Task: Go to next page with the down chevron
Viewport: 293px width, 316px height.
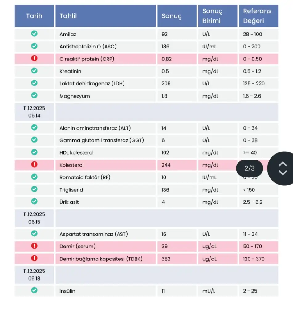Action: point(283,173)
